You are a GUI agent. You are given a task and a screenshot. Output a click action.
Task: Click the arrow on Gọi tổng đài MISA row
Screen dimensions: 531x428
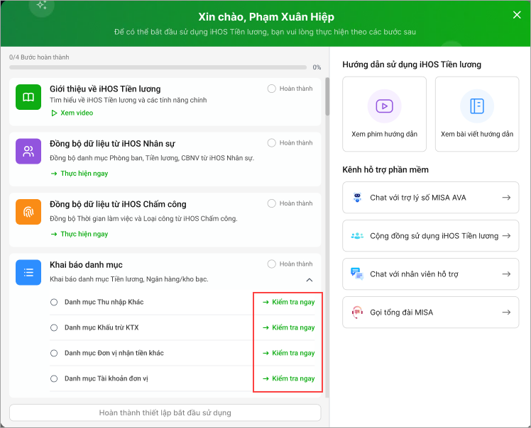pos(506,312)
